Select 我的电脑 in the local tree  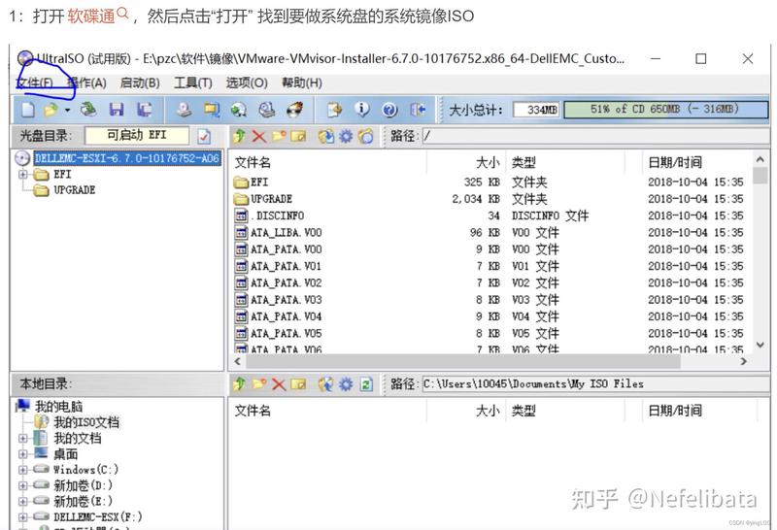(58, 407)
